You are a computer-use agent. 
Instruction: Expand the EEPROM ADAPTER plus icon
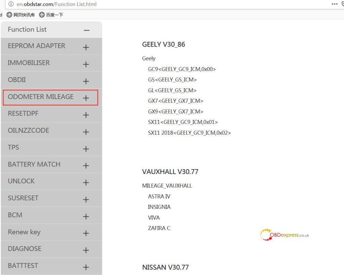[86, 47]
